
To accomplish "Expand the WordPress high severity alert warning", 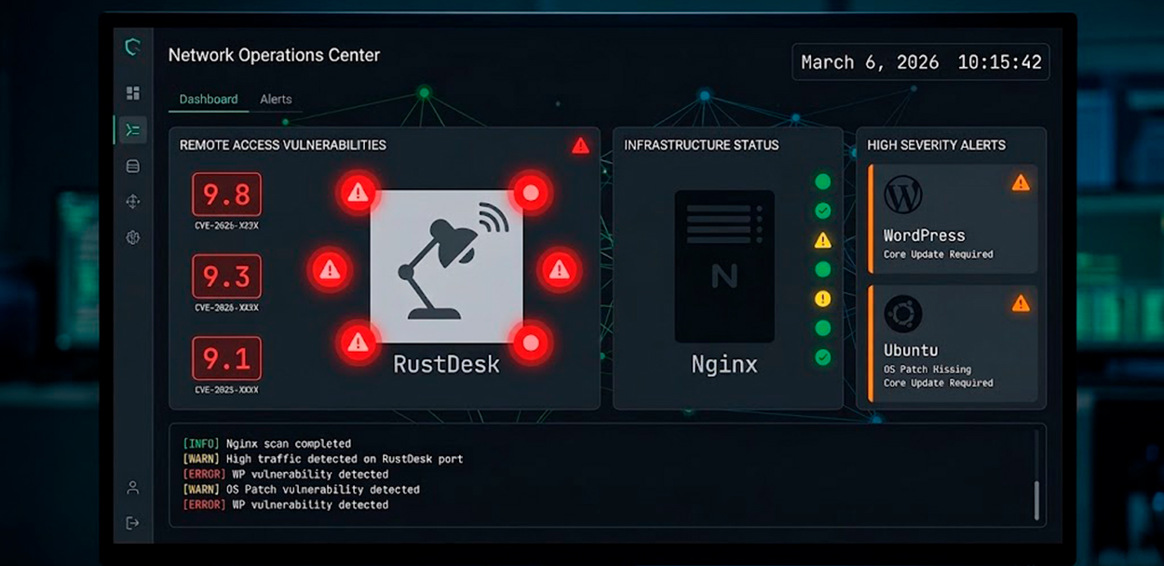I will [1021, 183].
